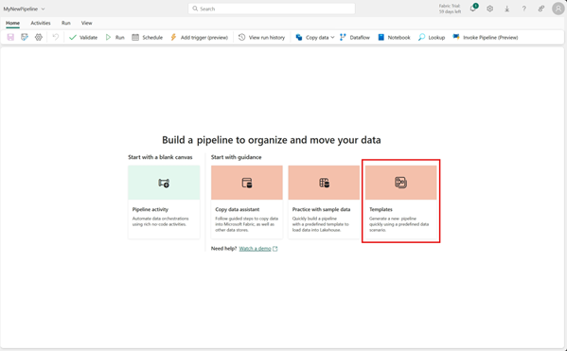
Task: Click the Save as icon beside Save
Action: click(25, 37)
